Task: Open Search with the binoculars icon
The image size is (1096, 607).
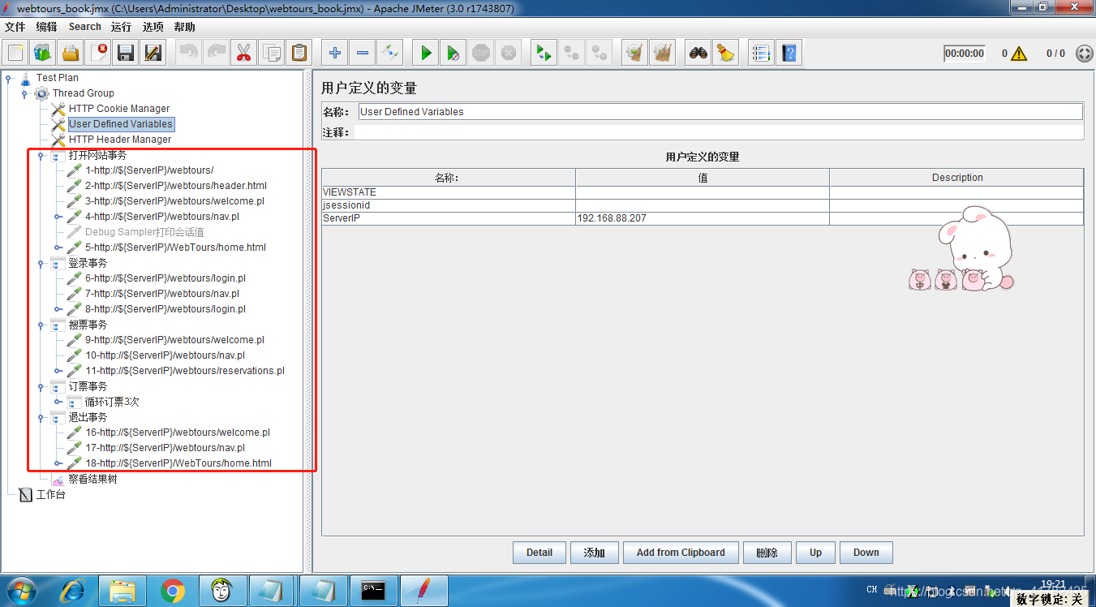Action: point(698,54)
